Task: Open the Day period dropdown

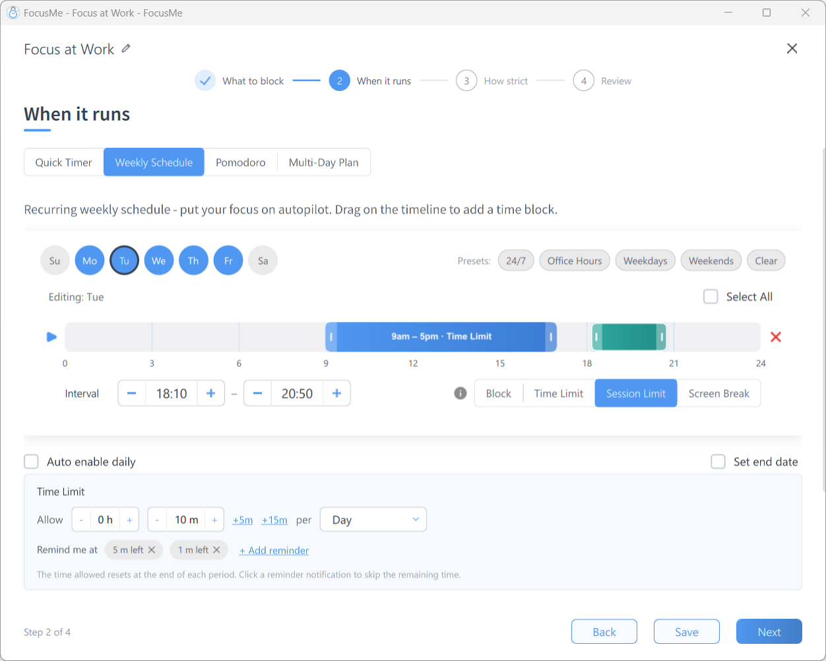Action: coord(373,520)
